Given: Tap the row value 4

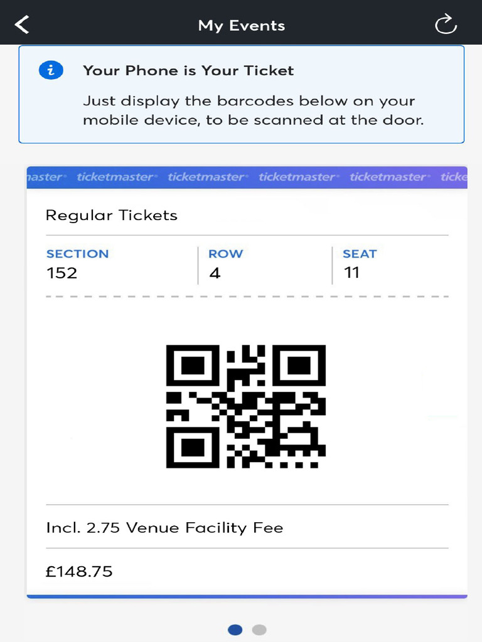Looking at the screenshot, I should [x=215, y=273].
